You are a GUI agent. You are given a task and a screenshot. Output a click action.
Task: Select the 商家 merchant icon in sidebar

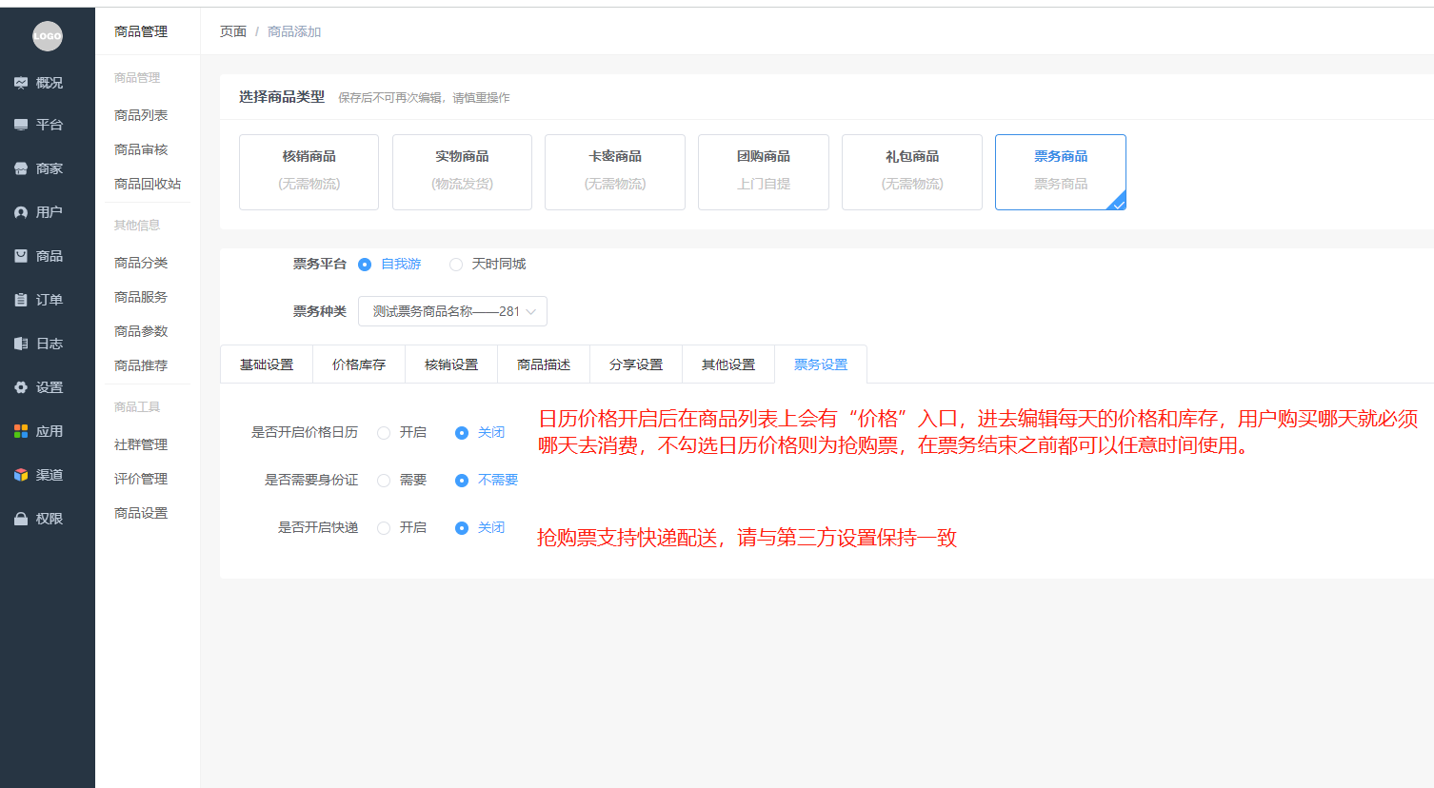[21, 168]
